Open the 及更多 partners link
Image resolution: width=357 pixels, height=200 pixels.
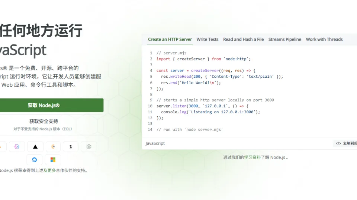pyautogui.click(x=49, y=170)
